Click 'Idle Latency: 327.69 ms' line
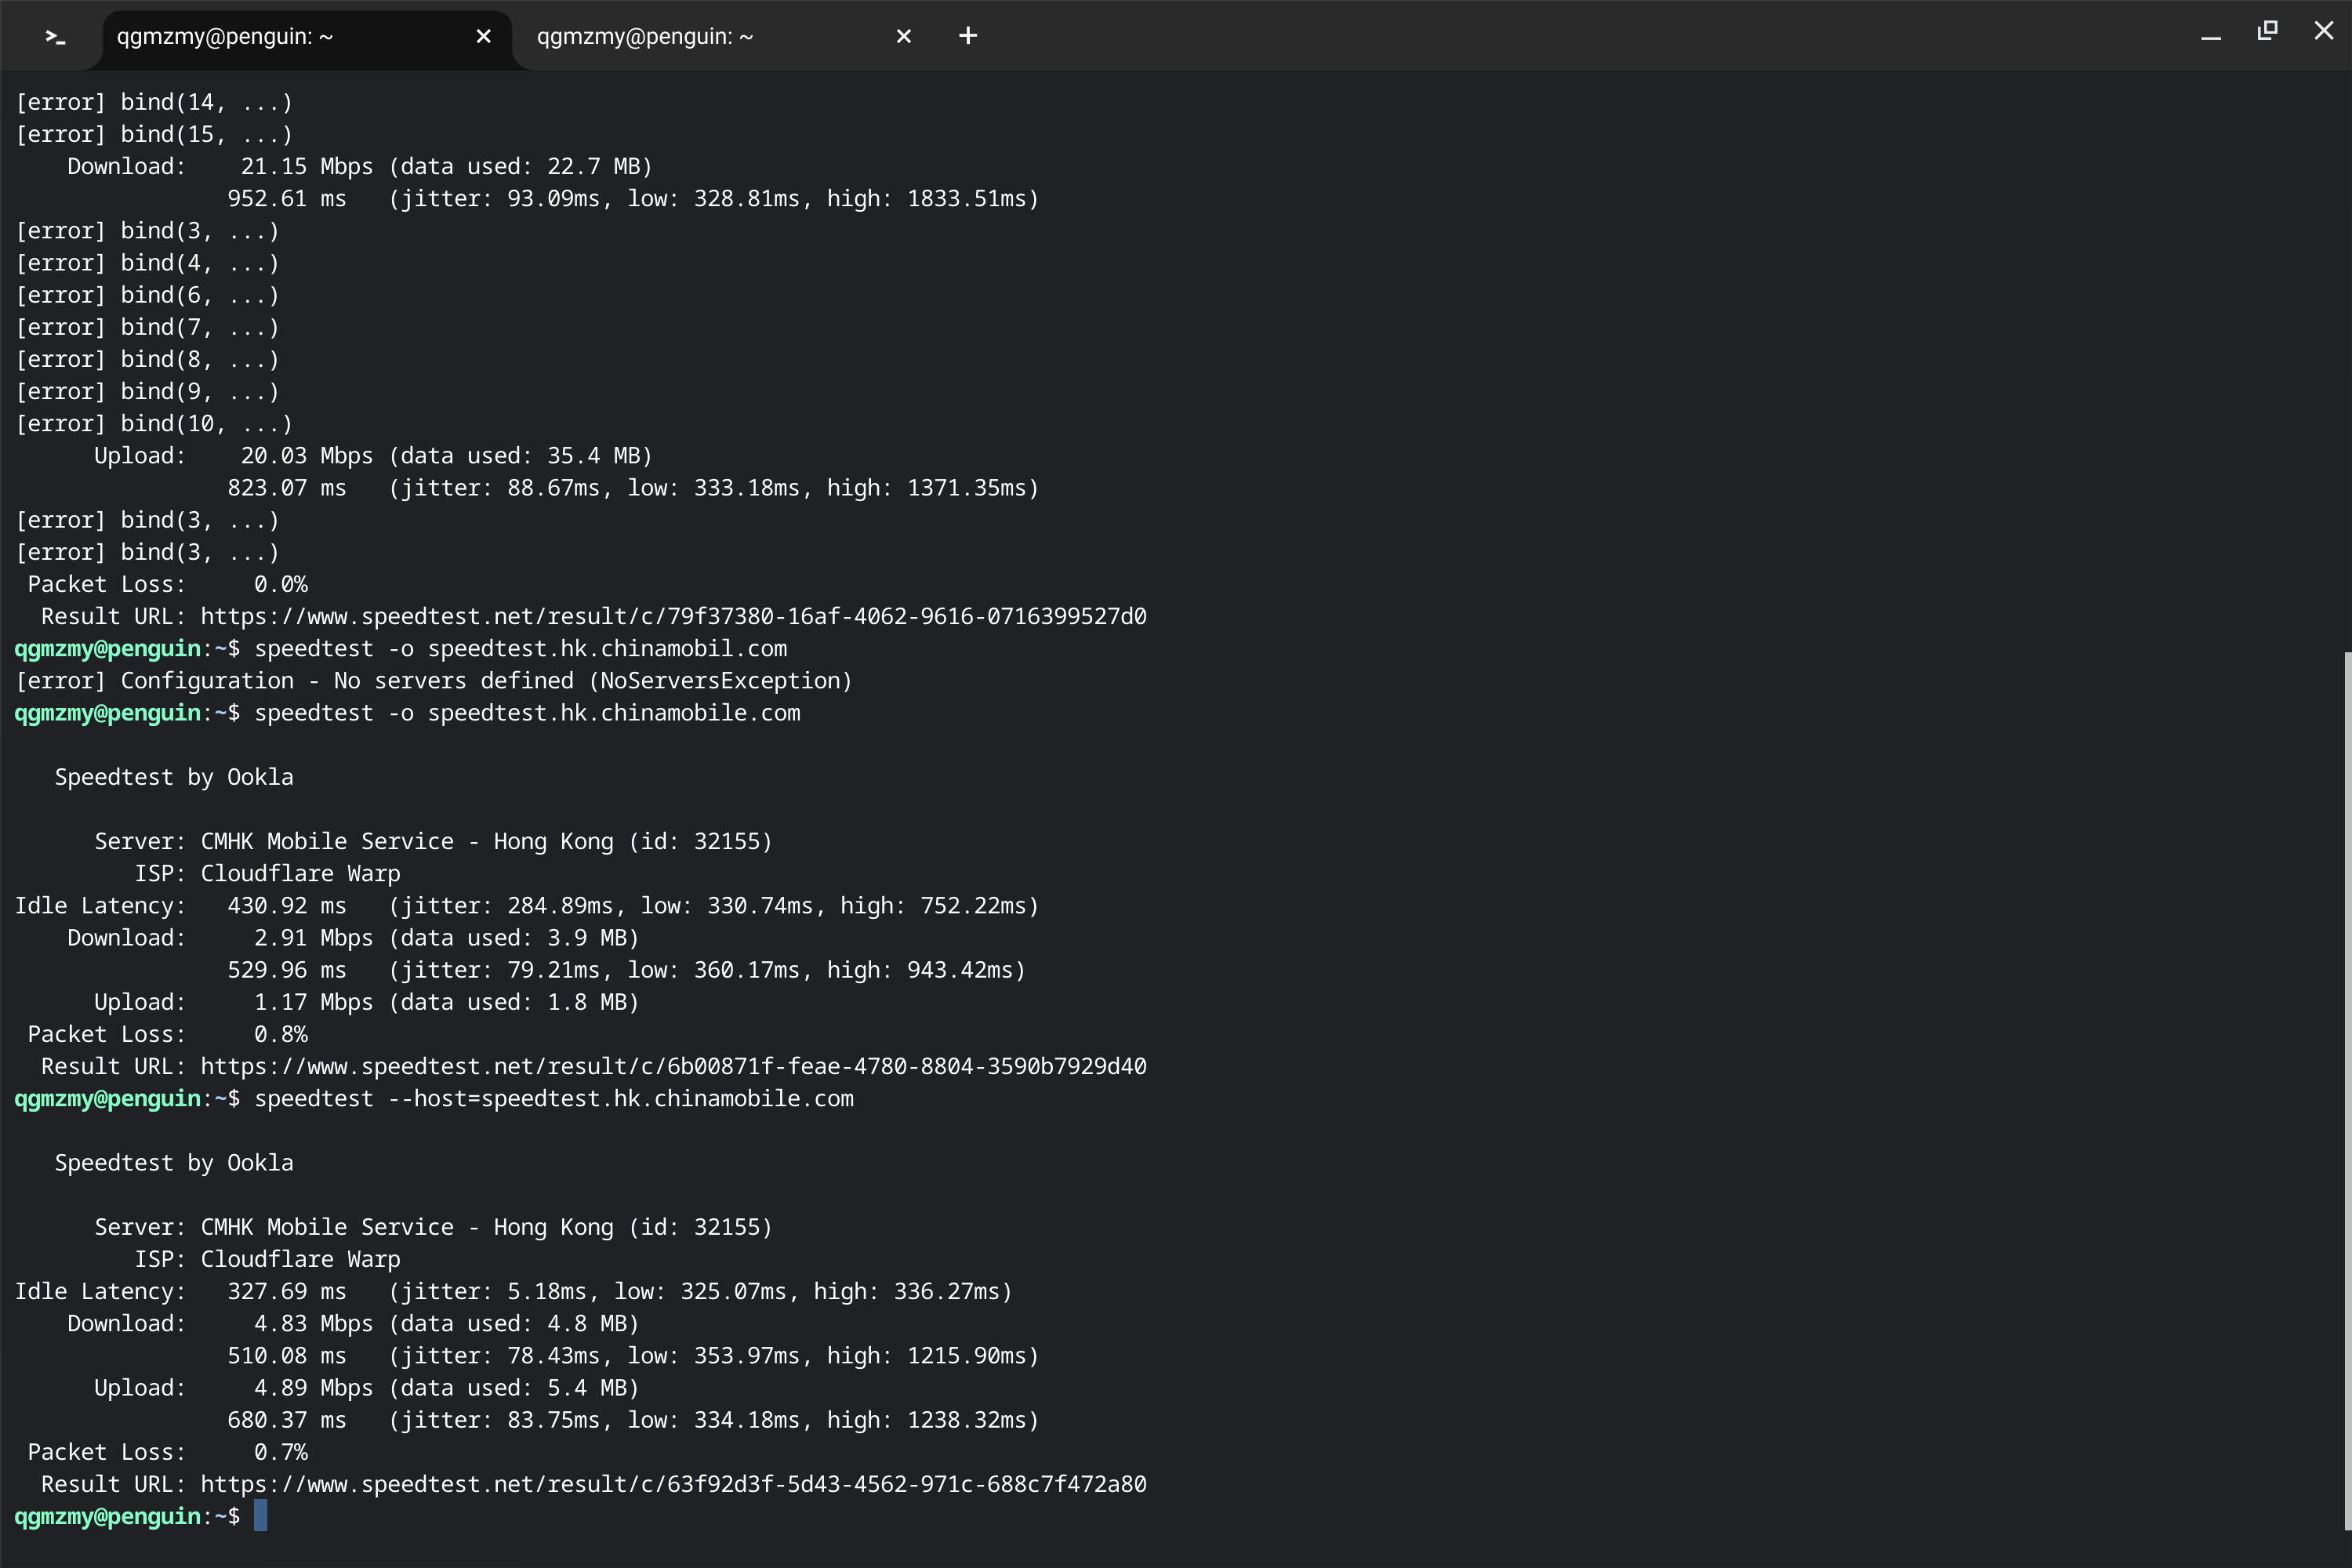 tap(513, 1292)
